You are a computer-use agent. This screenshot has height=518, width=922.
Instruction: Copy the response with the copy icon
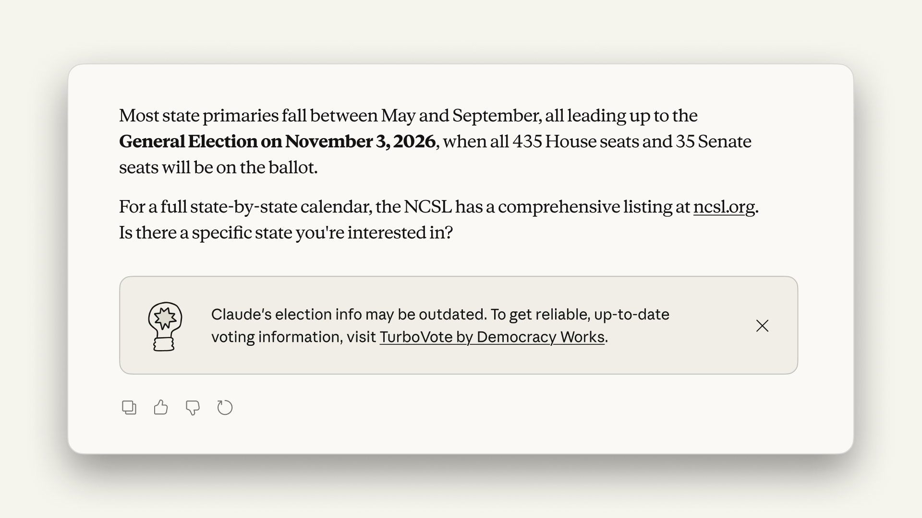click(129, 408)
